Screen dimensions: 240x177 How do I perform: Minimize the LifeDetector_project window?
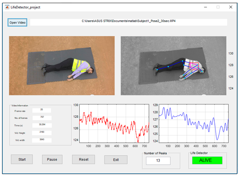[x=205, y=7]
